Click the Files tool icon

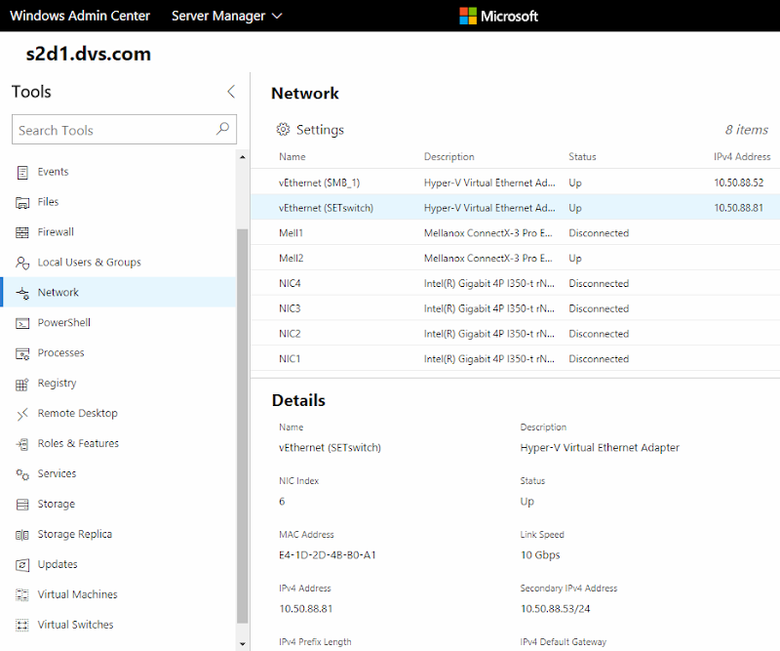22,203
